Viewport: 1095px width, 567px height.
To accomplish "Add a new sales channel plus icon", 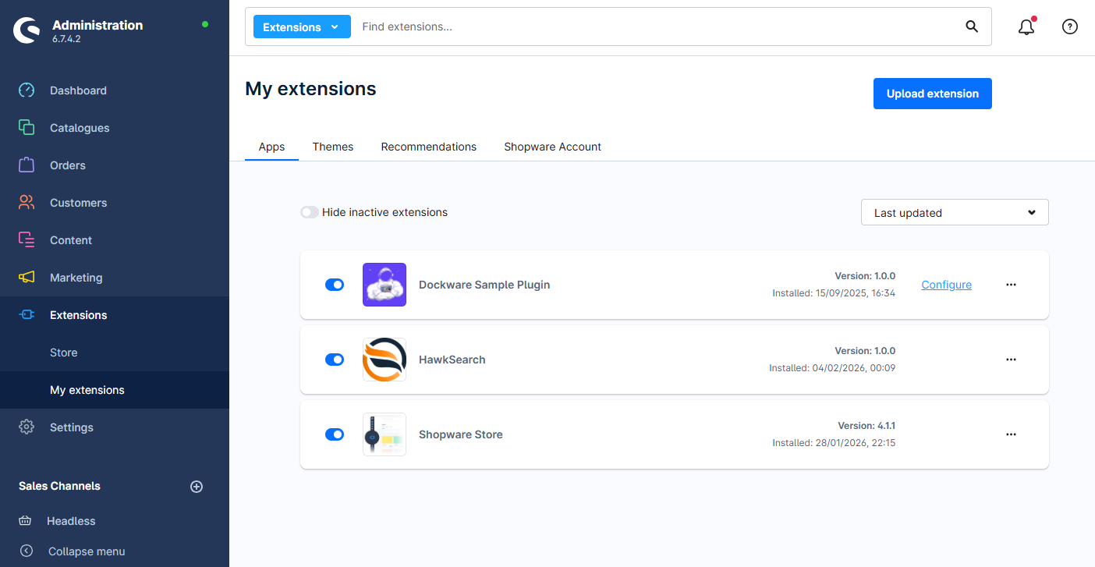I will pyautogui.click(x=197, y=487).
